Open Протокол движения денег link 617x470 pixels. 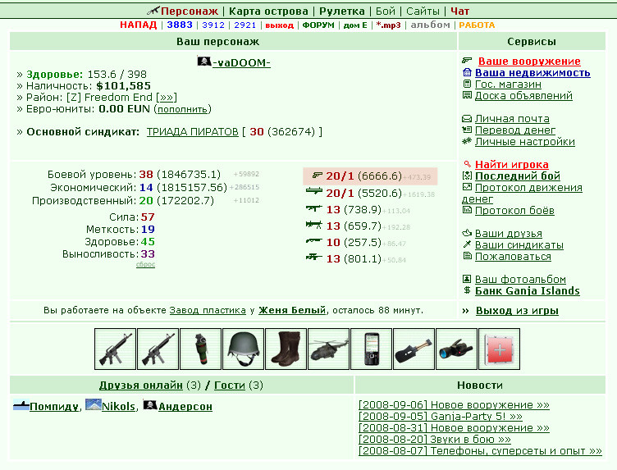pos(522,193)
